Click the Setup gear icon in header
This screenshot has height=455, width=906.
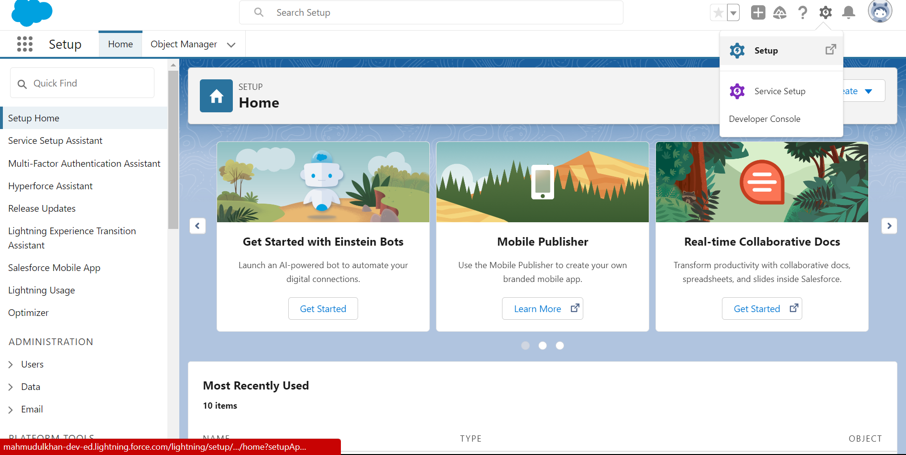[826, 12]
